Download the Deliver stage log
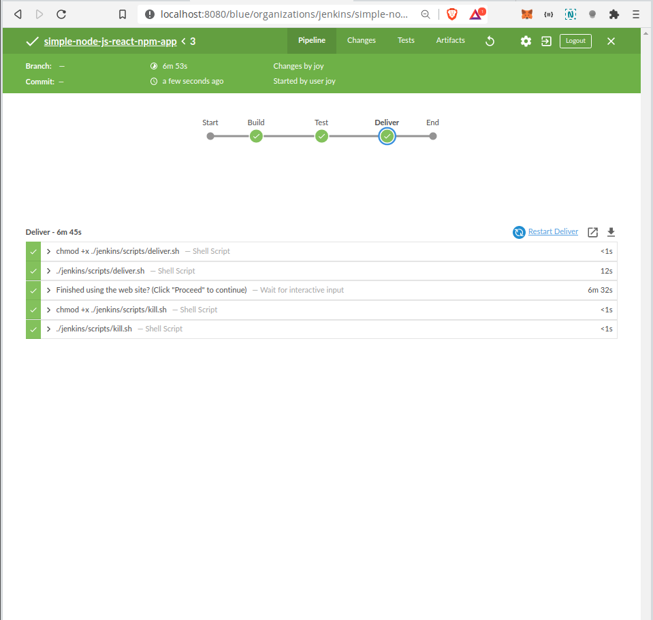The width and height of the screenshot is (653, 620). pos(611,232)
